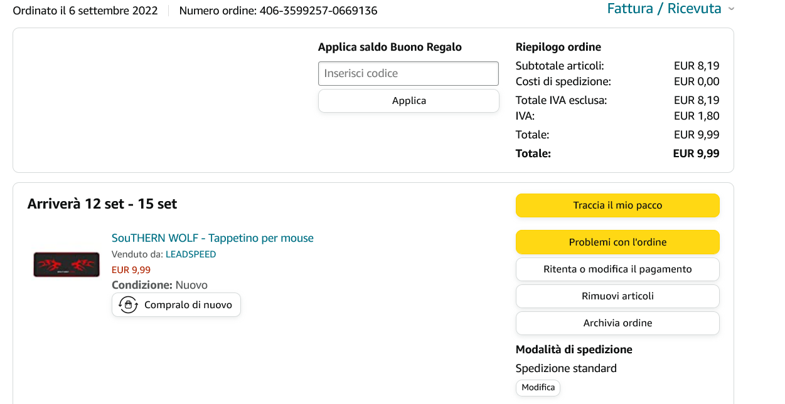
Task: Click the Rimuovi articoli button
Action: coord(617,296)
